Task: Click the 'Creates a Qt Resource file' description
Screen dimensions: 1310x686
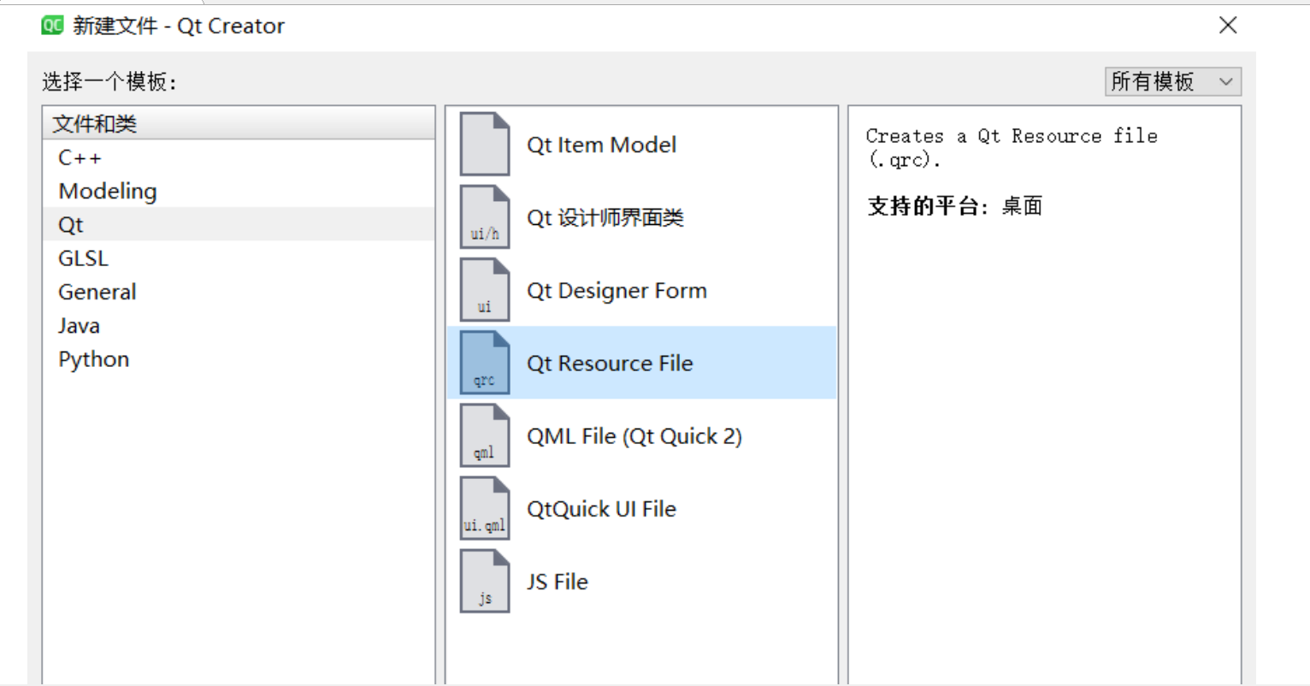Action: pyautogui.click(x=1012, y=147)
